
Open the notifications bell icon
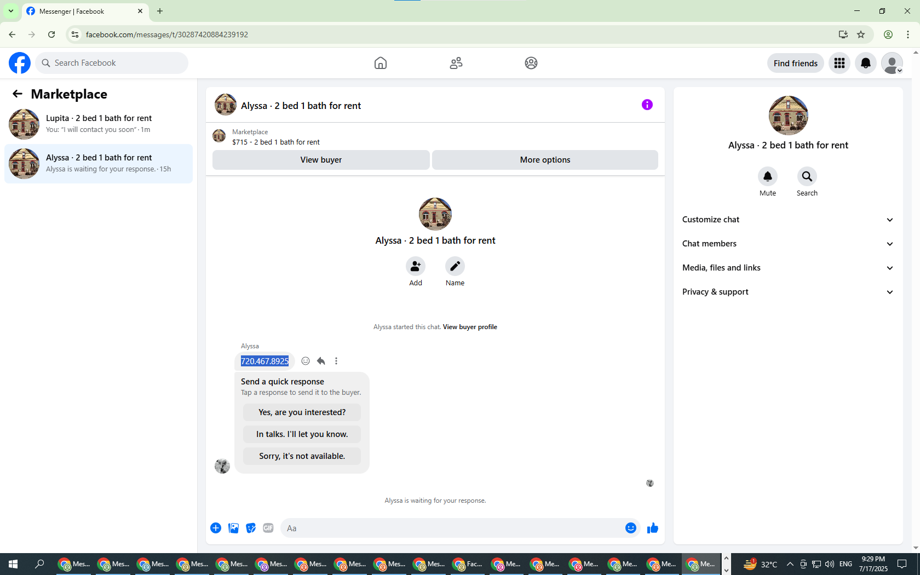click(866, 63)
